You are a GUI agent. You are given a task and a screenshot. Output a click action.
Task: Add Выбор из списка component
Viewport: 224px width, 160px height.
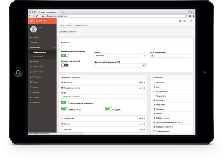point(172,118)
